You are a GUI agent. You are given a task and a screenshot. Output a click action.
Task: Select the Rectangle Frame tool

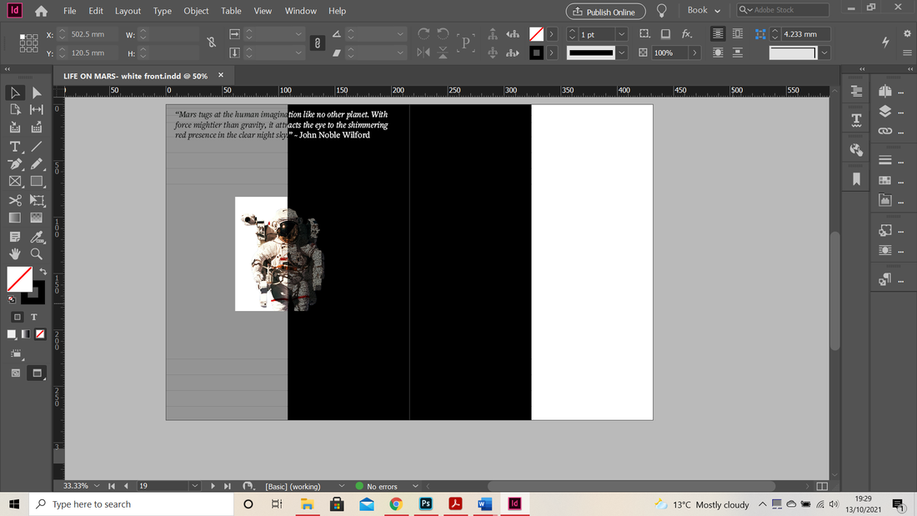coord(15,182)
